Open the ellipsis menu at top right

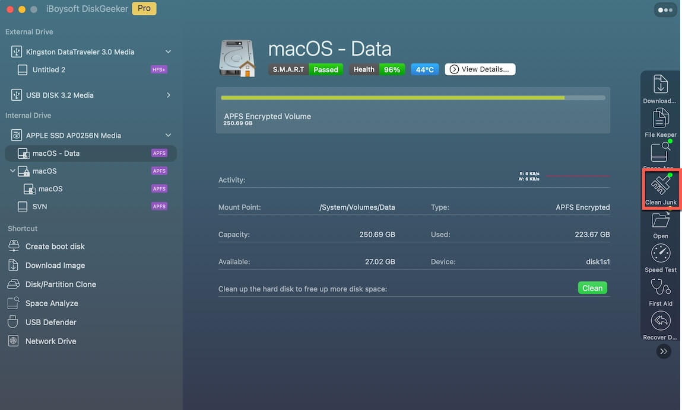tap(665, 9)
